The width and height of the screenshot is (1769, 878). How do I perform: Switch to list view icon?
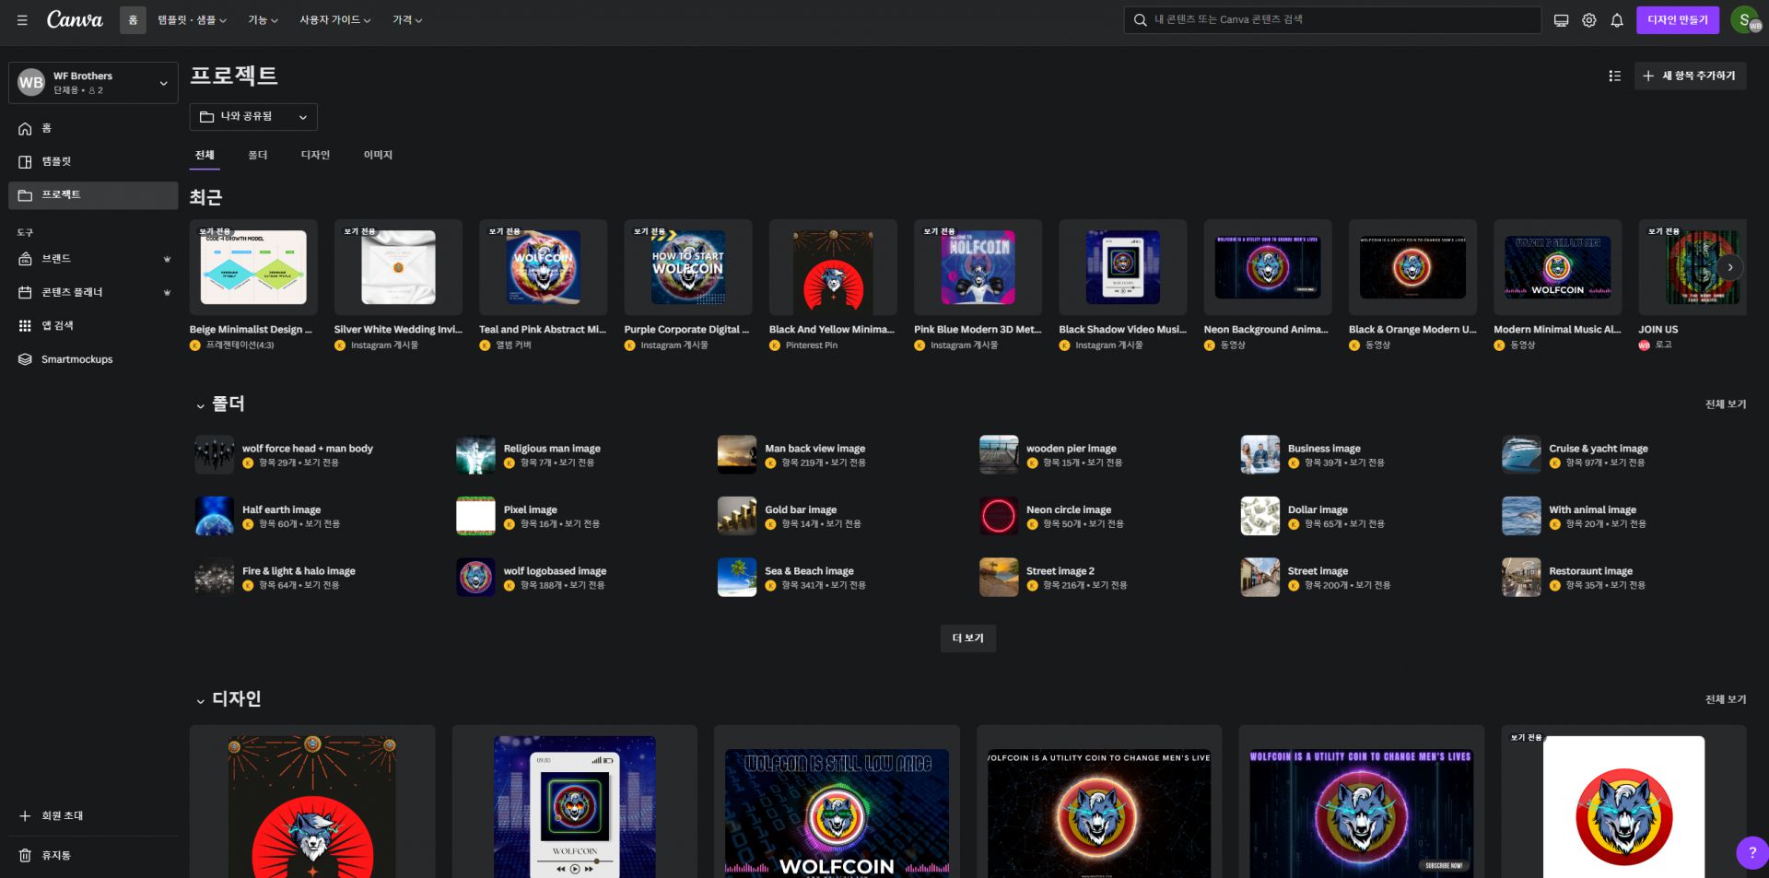[1614, 76]
